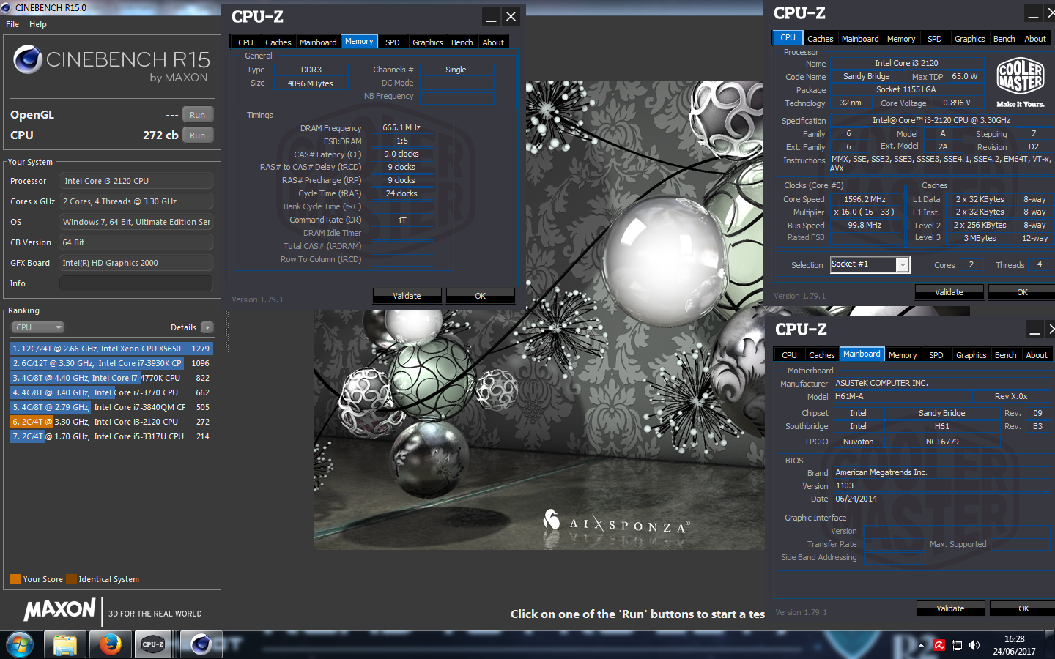1055x659 pixels.
Task: Open About tab in bottom-right CPU-Z window
Action: click(1037, 355)
